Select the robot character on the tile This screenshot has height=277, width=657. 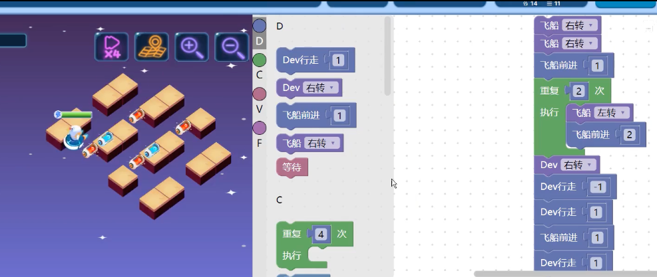point(73,135)
